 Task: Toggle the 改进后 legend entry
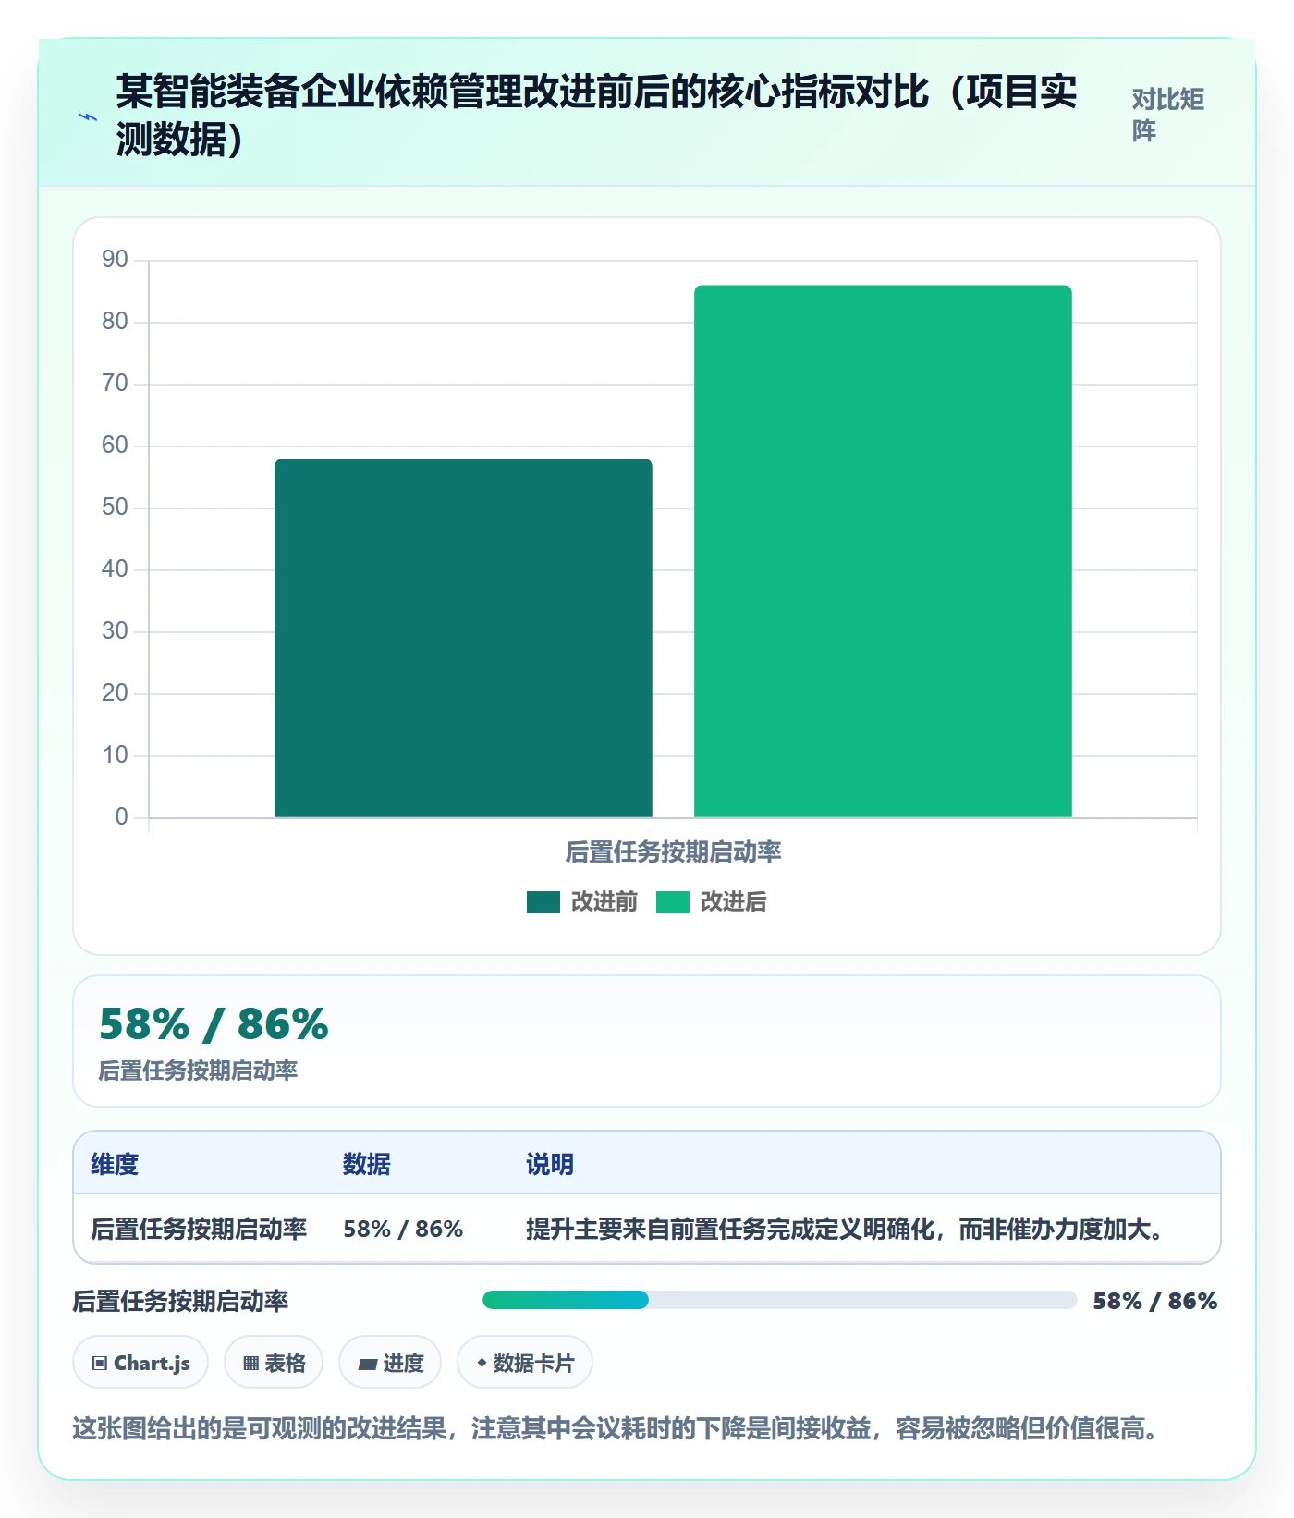(x=712, y=901)
